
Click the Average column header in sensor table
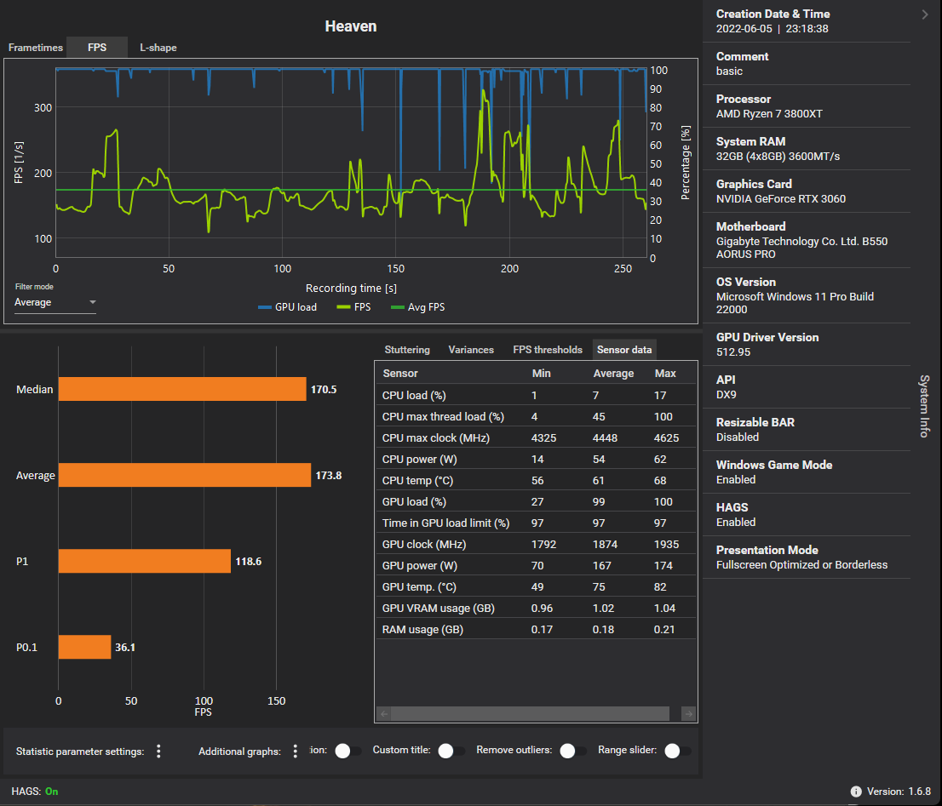point(613,374)
